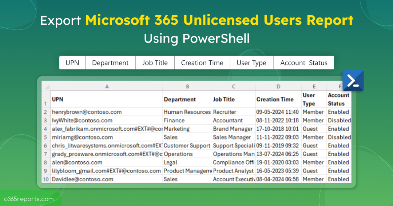The width and height of the screenshot is (393, 206).
Task: Click the Customer Support department cell
Action: (x=187, y=145)
